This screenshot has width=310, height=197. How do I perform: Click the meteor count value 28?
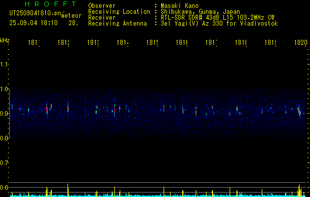(73, 23)
